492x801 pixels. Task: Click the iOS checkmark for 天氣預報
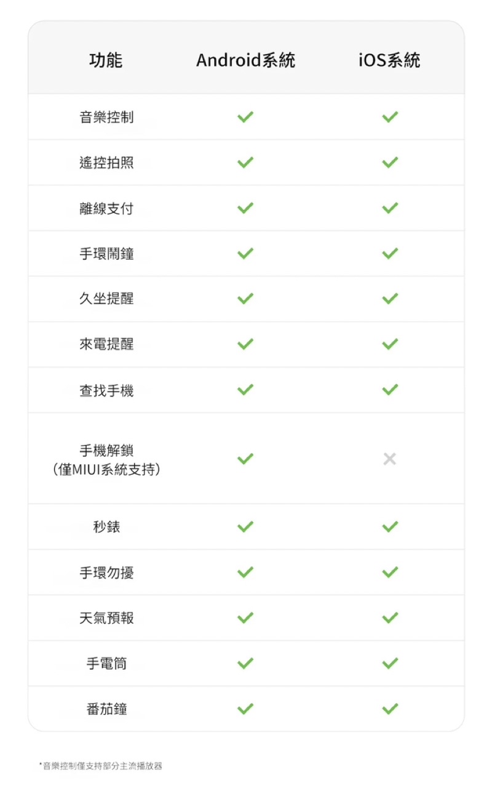pos(390,618)
